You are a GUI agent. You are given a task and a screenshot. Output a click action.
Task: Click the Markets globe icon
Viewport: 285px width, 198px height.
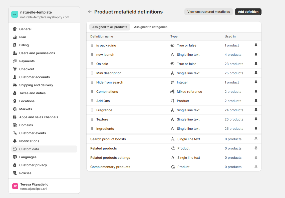click(x=15, y=109)
